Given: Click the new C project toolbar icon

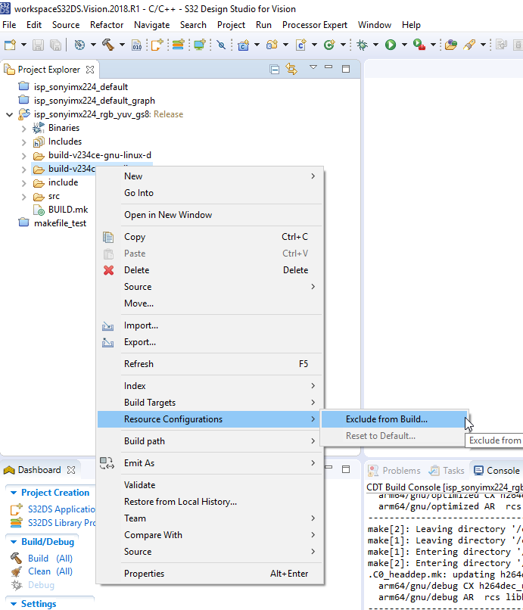Looking at the screenshot, I should pyautogui.click(x=244, y=45).
